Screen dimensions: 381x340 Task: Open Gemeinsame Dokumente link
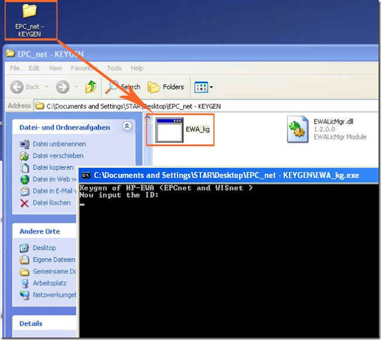tap(55, 271)
